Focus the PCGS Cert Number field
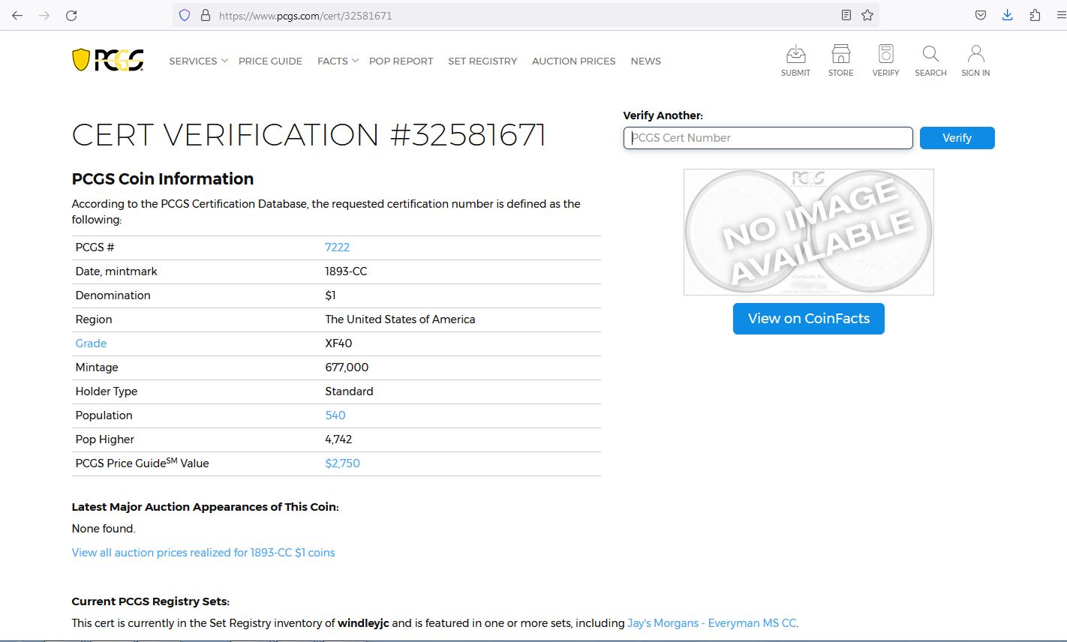 [768, 138]
